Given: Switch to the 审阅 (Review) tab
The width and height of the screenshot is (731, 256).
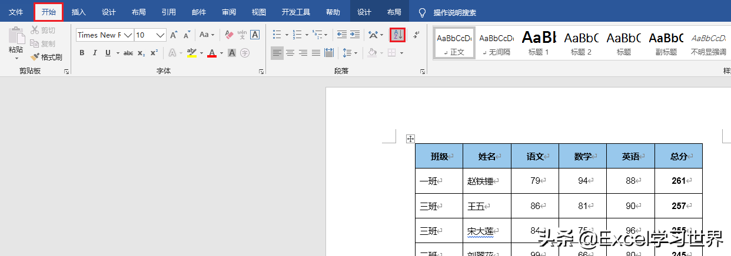Looking at the screenshot, I should pos(229,12).
